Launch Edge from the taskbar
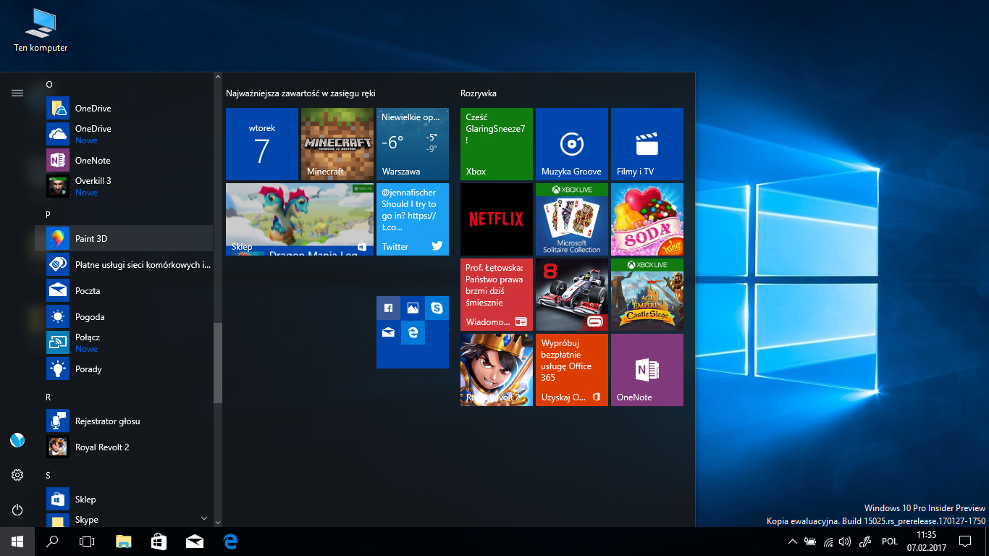 (x=230, y=542)
